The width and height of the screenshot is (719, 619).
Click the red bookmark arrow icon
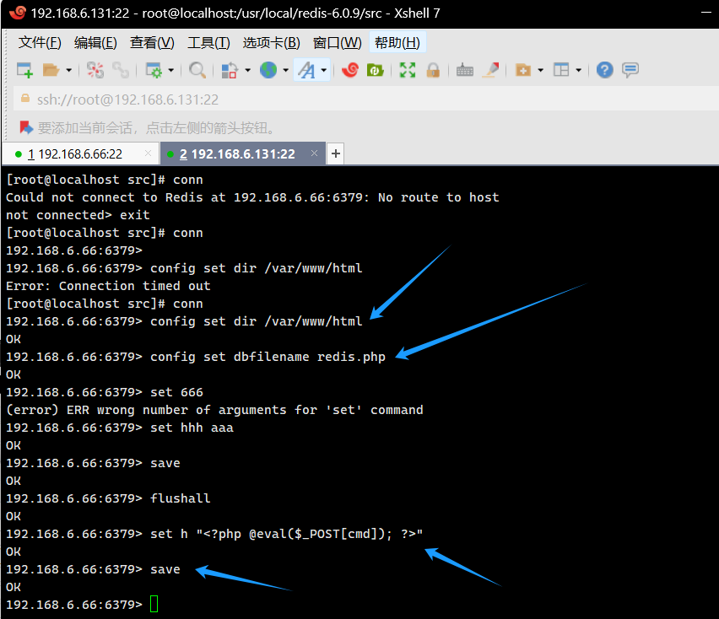coord(26,127)
